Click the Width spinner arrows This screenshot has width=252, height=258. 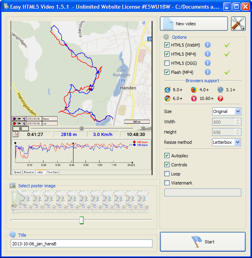click(x=237, y=122)
